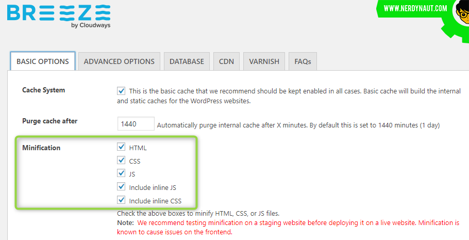Uncheck the JS minification checkbox
Screen dimensions: 469x240
click(121, 173)
